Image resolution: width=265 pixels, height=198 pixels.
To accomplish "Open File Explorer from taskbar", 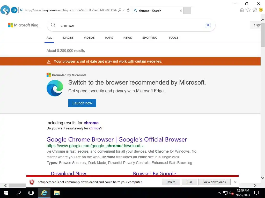I will coord(57,193).
